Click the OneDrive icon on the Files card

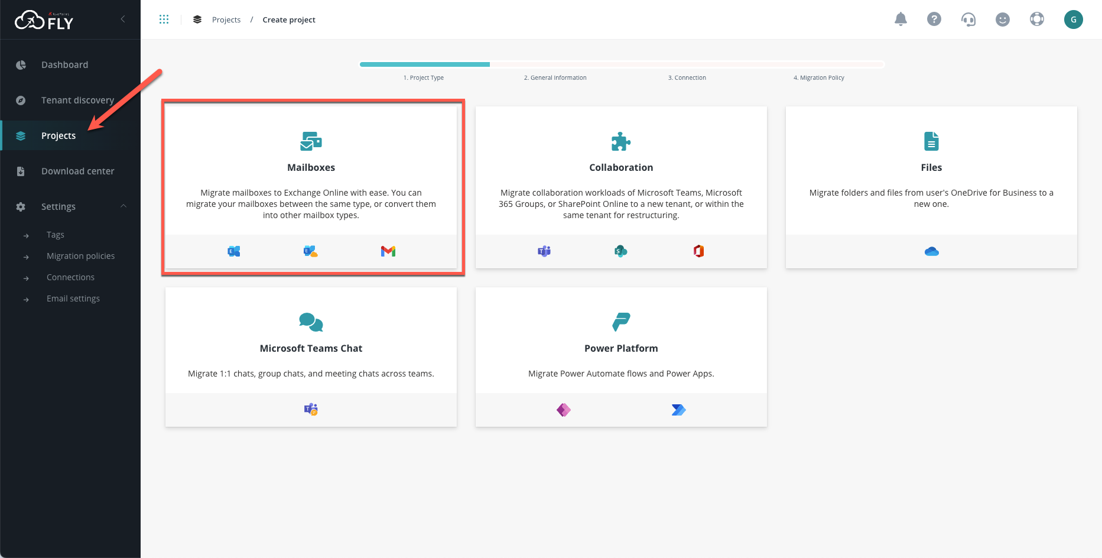(x=931, y=251)
